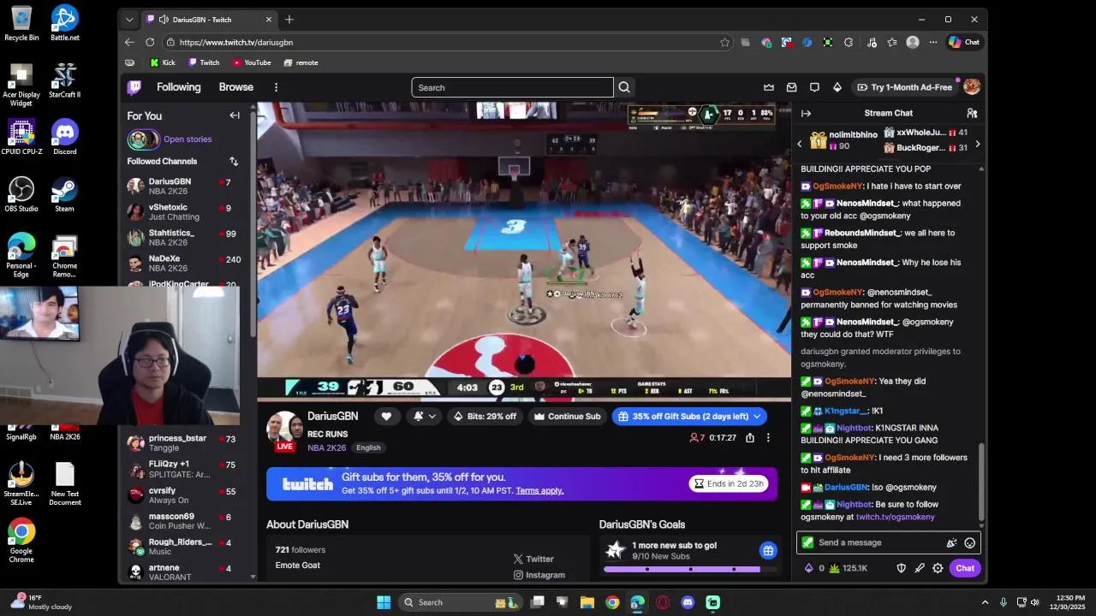The height and width of the screenshot is (616, 1096).
Task: Open the YouTube bookmark
Action: (x=251, y=62)
